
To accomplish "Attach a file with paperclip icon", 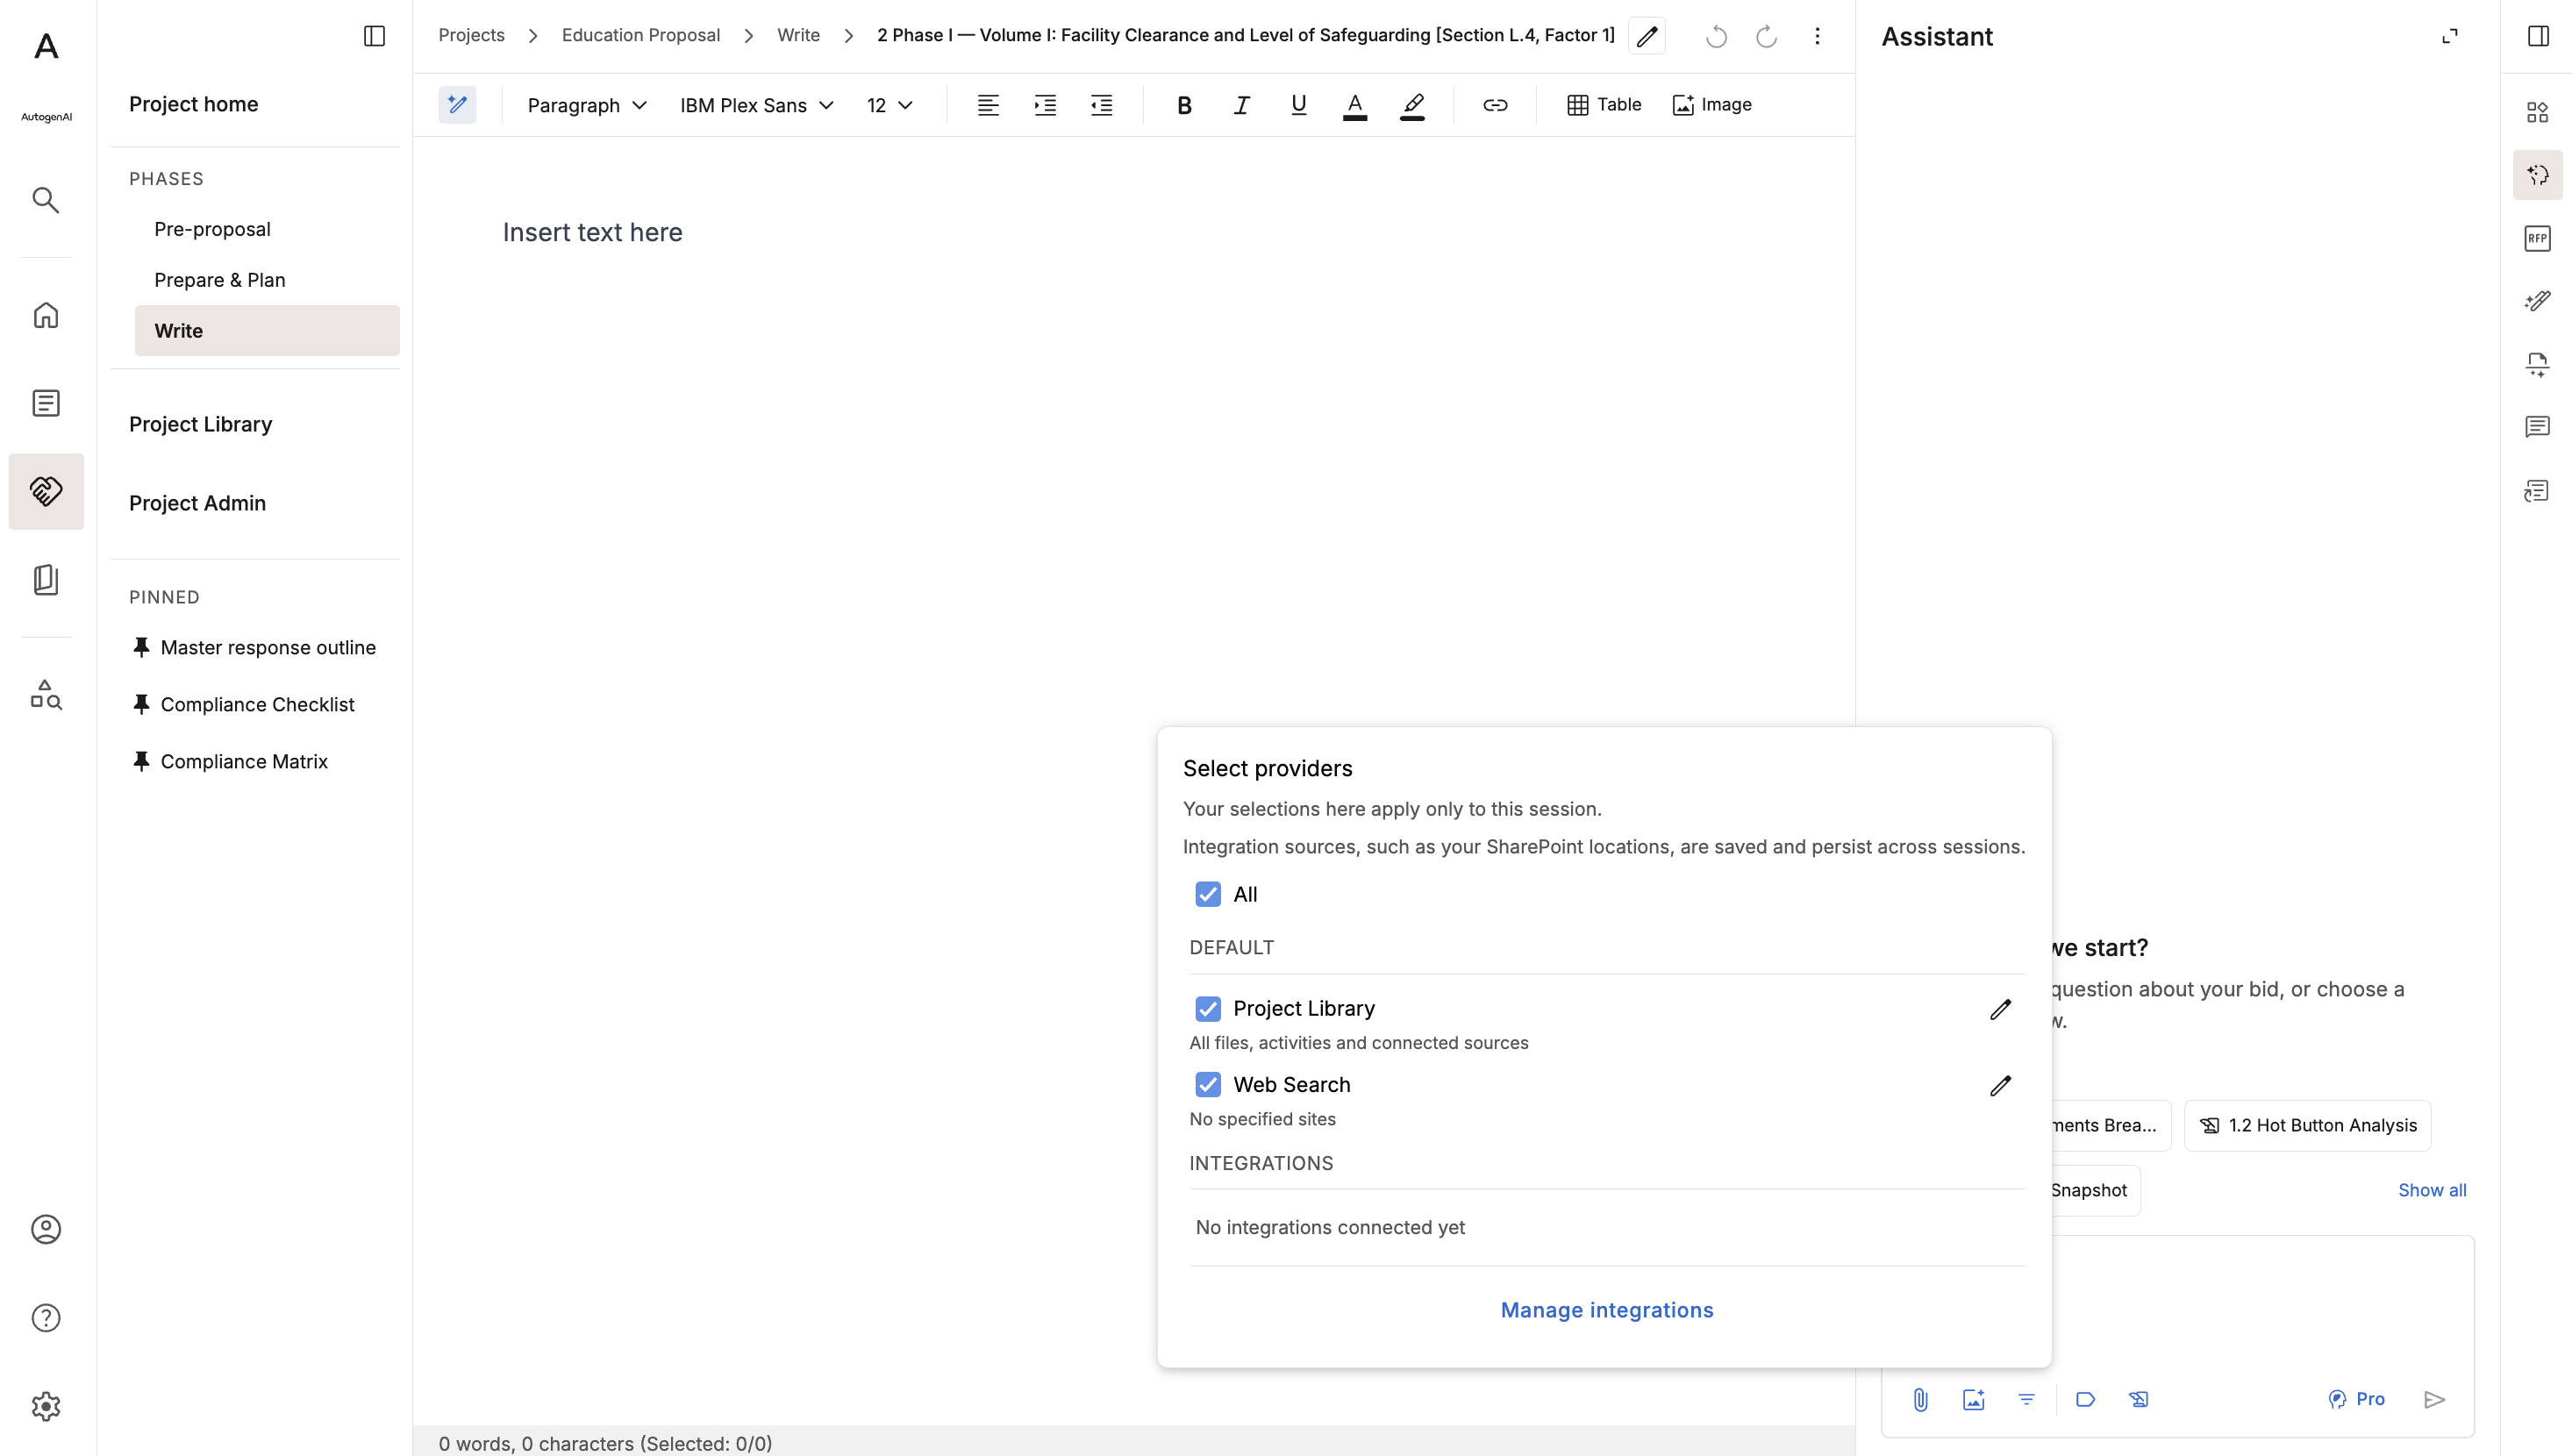I will click(1920, 1399).
